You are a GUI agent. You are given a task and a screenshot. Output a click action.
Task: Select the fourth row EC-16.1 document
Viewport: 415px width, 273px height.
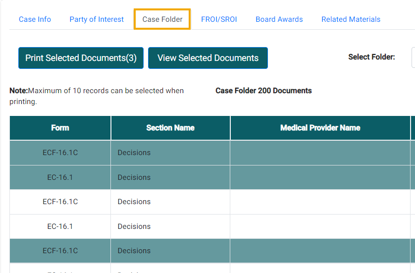60,226
